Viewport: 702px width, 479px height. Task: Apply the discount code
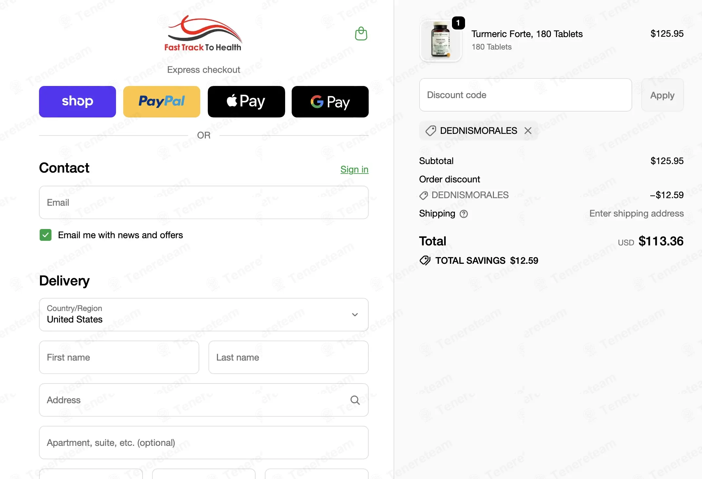[662, 95]
